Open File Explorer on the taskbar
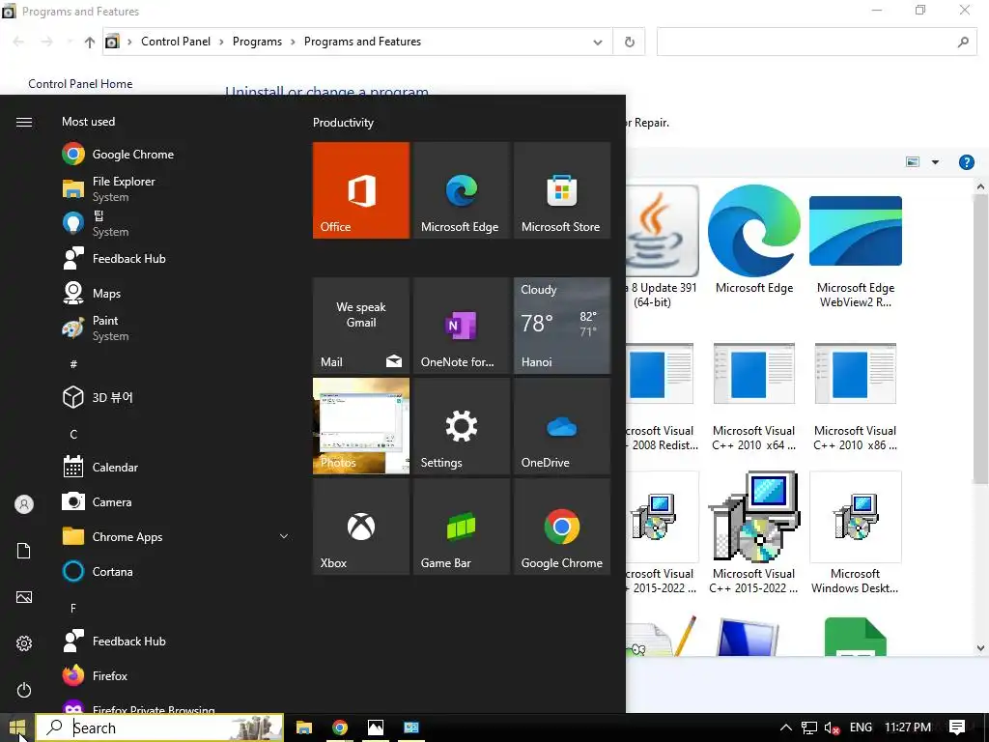This screenshot has width=989, height=742. 304,728
